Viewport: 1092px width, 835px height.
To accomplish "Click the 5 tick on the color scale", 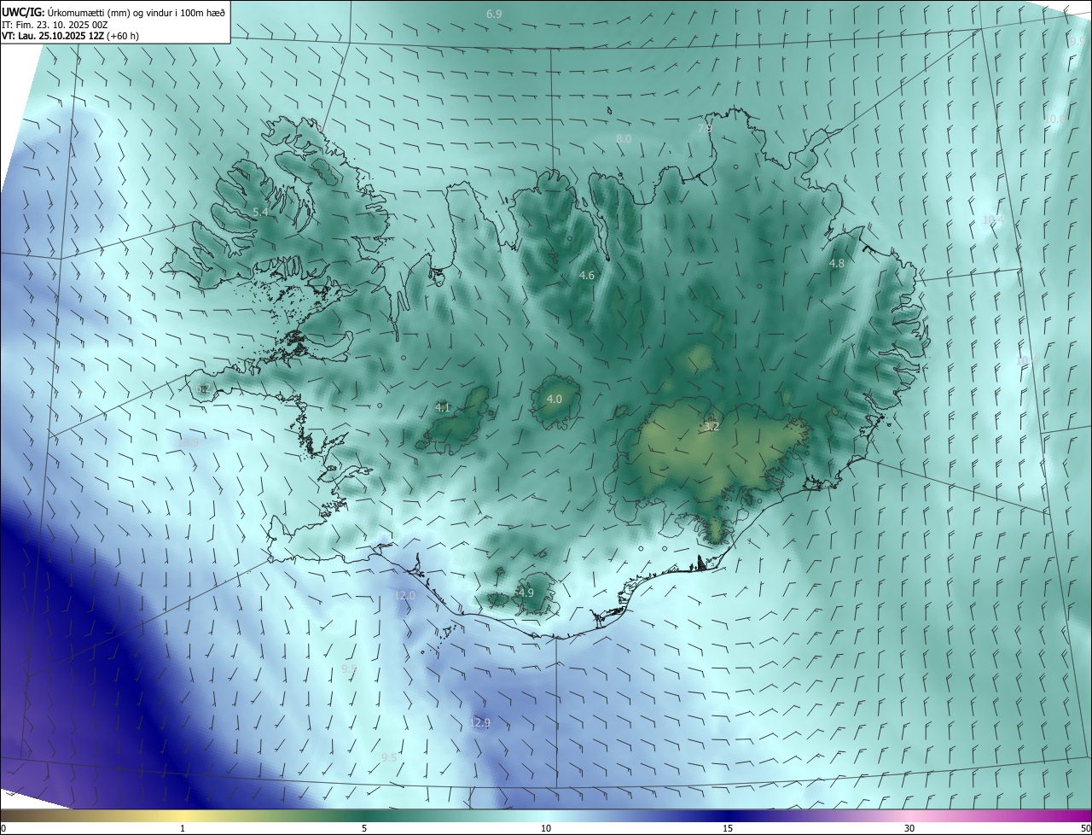I will click(364, 828).
